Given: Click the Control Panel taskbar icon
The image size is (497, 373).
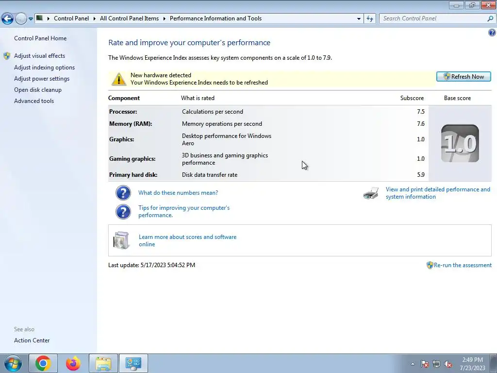Looking at the screenshot, I should pyautogui.click(x=133, y=363).
